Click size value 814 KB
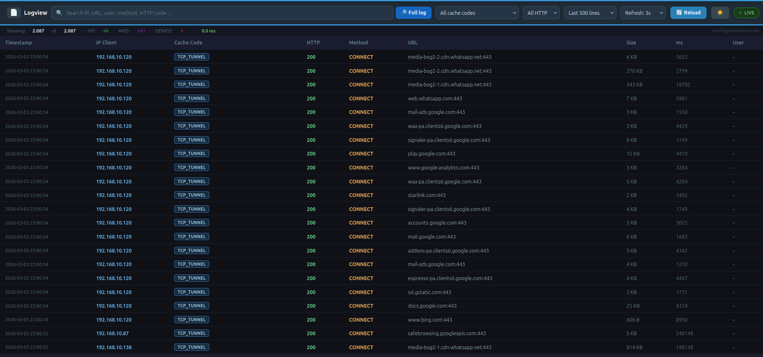The image size is (763, 357). point(634,348)
